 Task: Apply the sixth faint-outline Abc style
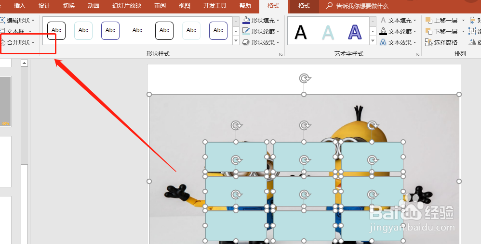tap(191, 31)
